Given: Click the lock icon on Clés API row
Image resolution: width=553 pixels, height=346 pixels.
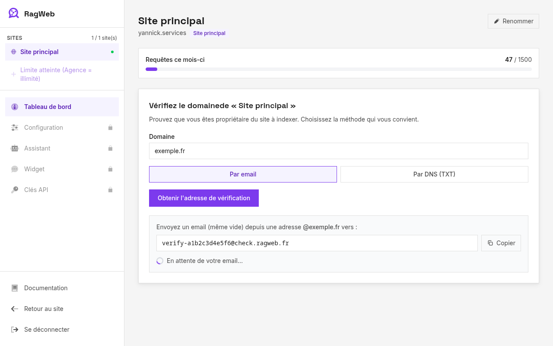Looking at the screenshot, I should pos(110,190).
